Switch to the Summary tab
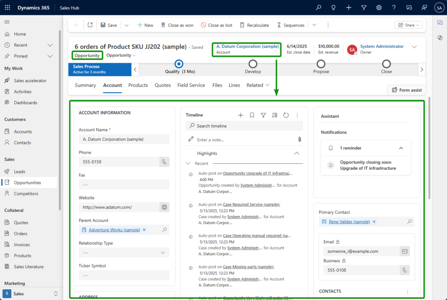The image size is (447, 300). point(85,85)
